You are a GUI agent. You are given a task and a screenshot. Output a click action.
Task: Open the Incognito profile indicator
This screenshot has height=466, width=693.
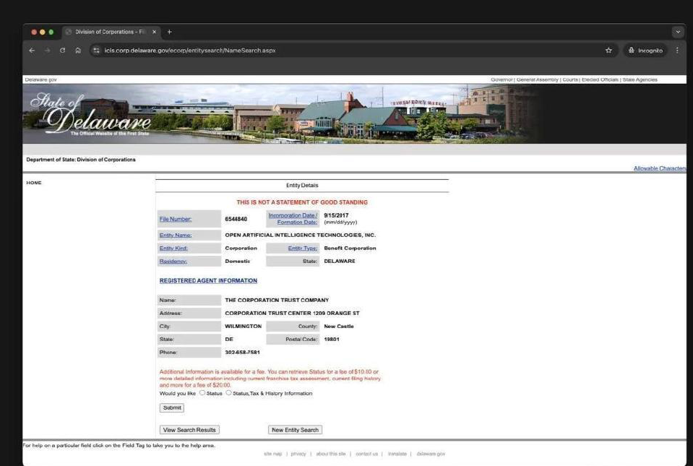645,51
